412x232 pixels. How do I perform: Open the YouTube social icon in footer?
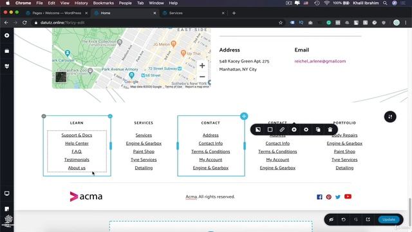click(348, 197)
